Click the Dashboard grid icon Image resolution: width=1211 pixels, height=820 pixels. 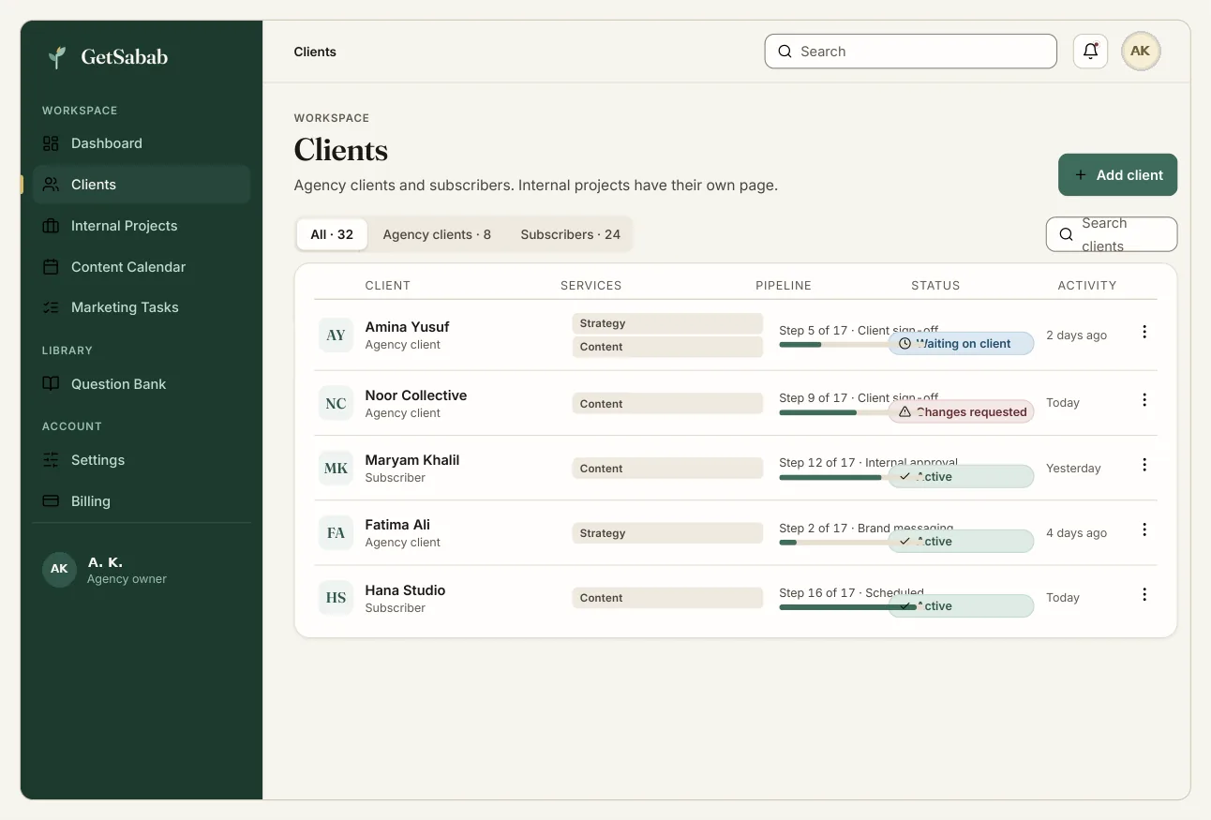coord(52,143)
